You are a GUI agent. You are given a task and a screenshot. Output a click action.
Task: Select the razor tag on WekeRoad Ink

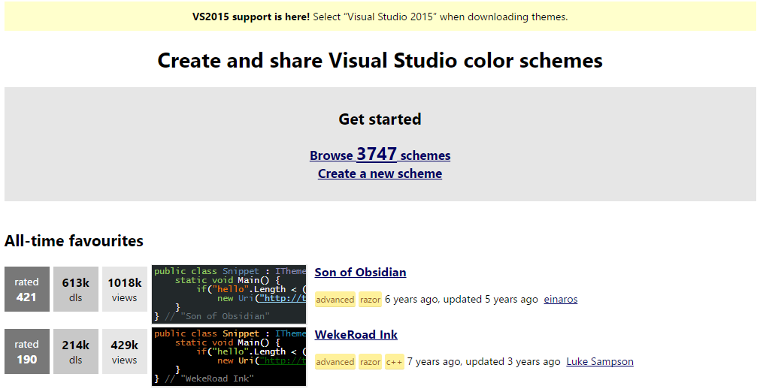[x=370, y=361]
